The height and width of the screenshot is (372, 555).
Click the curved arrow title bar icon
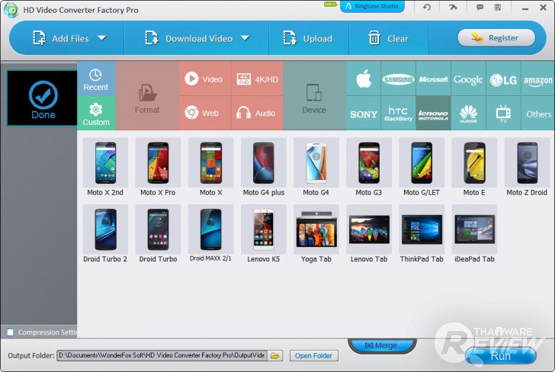[453, 7]
